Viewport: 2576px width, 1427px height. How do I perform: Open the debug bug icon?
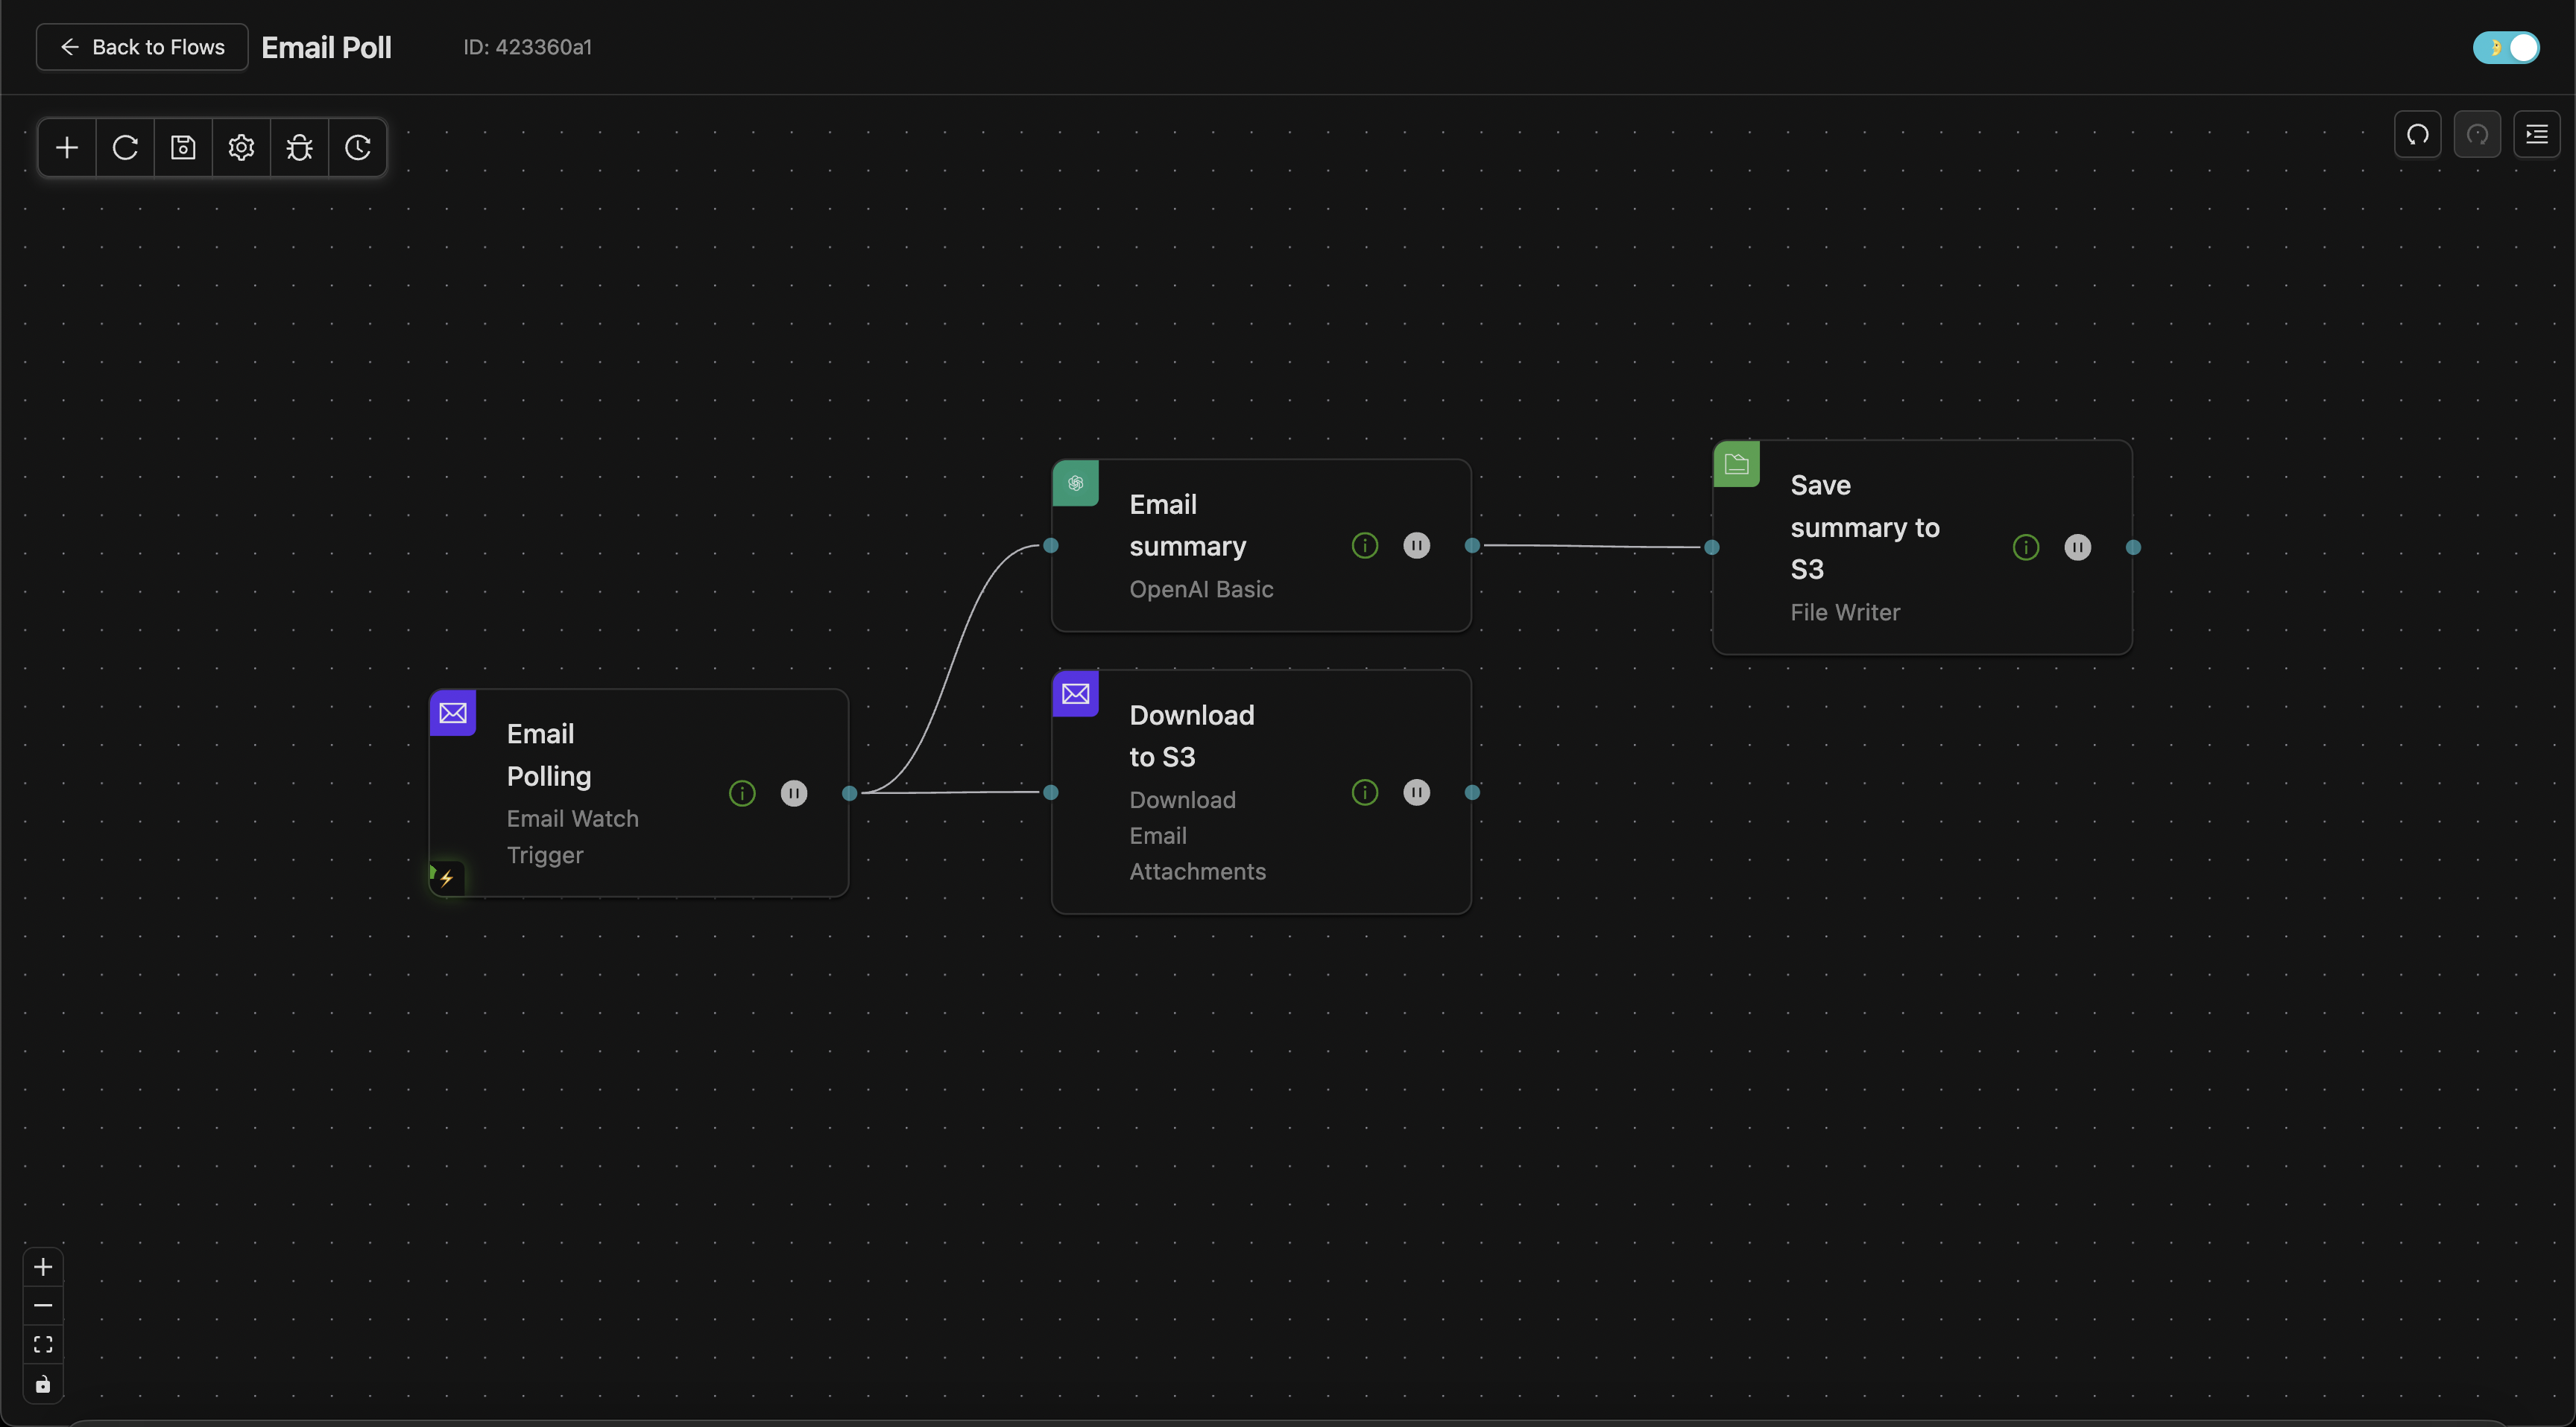coord(299,148)
